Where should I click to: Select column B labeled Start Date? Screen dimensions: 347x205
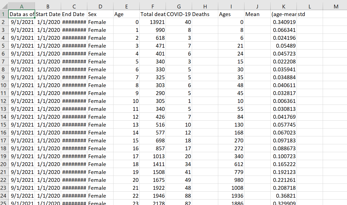(x=47, y=6)
